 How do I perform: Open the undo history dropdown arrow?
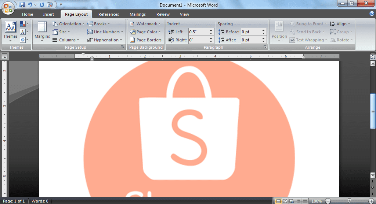[36, 5]
